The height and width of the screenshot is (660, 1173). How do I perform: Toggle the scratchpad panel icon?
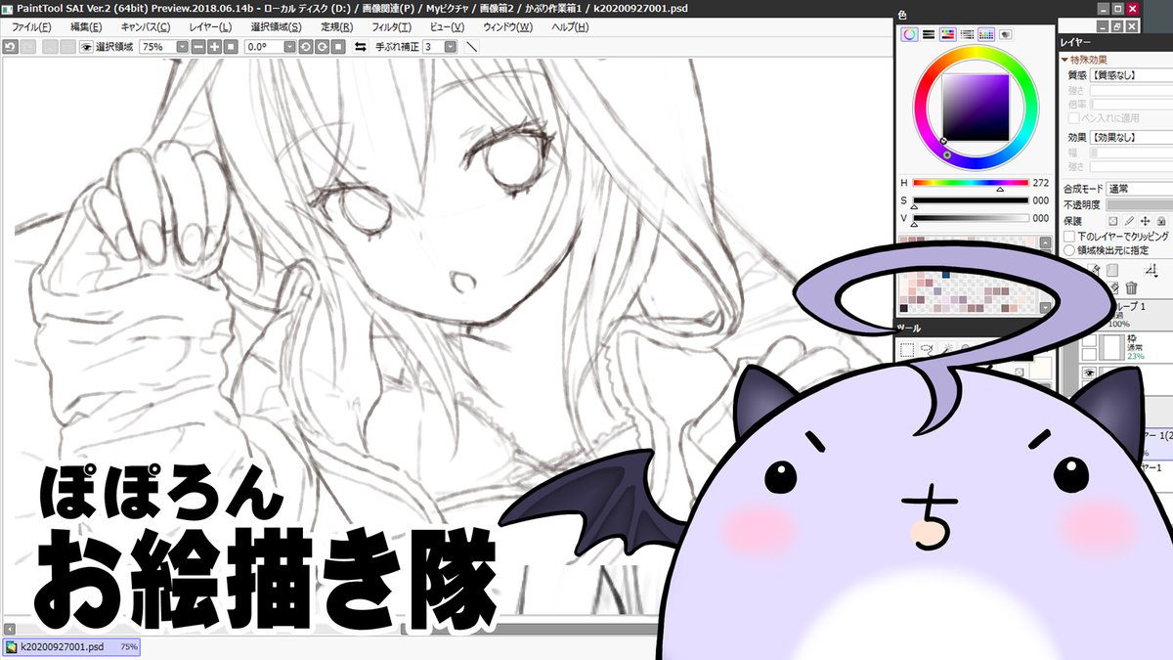pos(1006,34)
